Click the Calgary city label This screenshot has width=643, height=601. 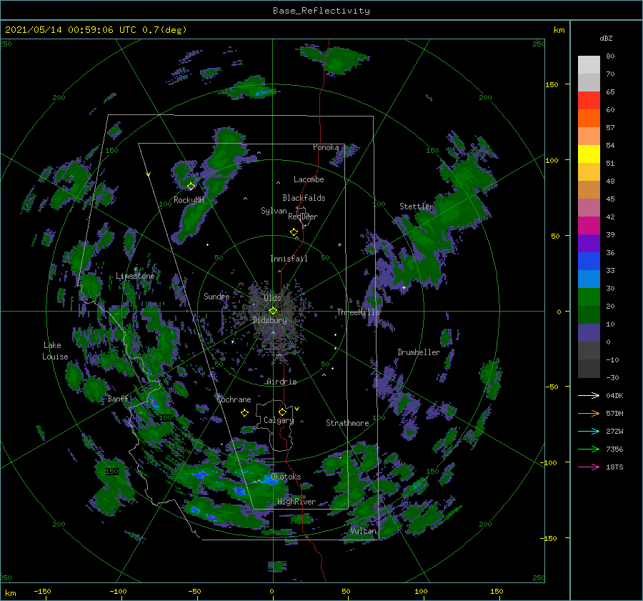point(279,420)
